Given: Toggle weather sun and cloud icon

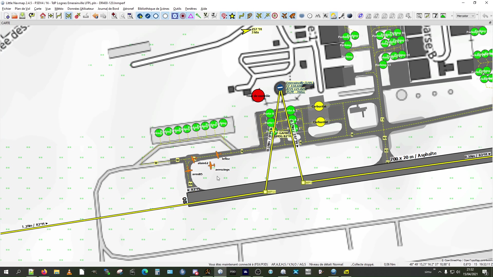Looking at the screenshot, I should pyautogui.click(x=334, y=16).
